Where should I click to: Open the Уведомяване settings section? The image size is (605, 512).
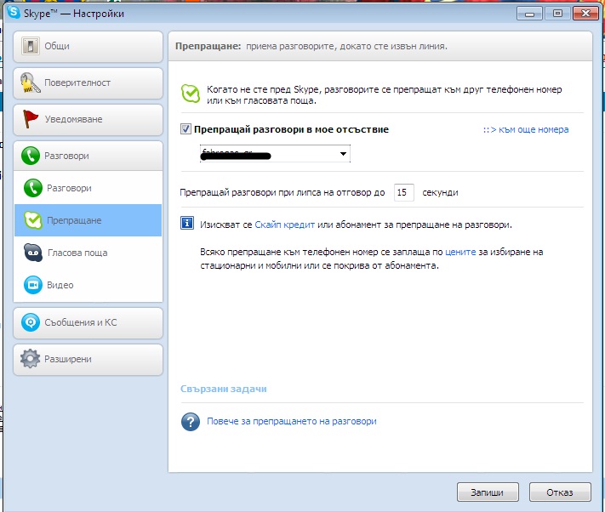click(88, 120)
